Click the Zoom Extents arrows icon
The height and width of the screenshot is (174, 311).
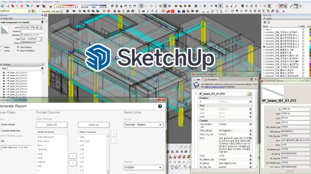pos(291,6)
